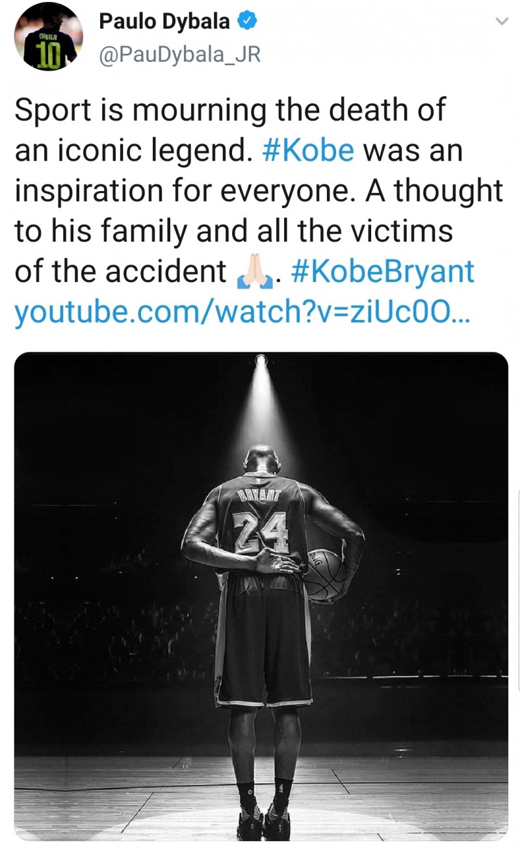The height and width of the screenshot is (849, 520).
Task: Click the Paulo Dybala display name
Action: [x=164, y=21]
